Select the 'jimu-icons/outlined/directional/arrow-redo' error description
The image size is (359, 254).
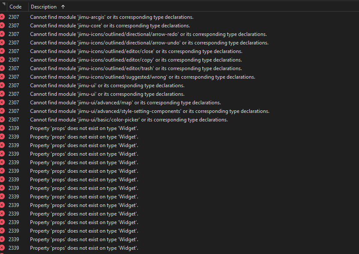click(x=148, y=34)
